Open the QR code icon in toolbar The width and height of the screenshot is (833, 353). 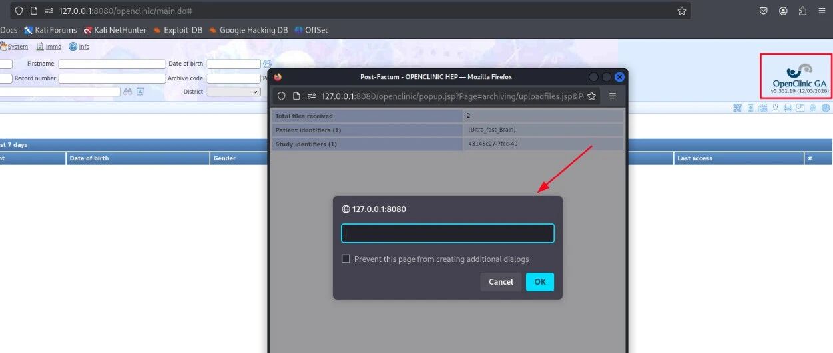(737, 108)
